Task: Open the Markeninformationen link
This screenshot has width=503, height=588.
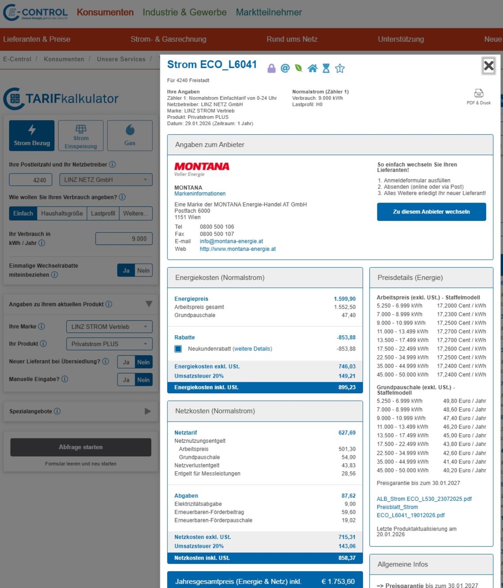Action: pos(200,194)
